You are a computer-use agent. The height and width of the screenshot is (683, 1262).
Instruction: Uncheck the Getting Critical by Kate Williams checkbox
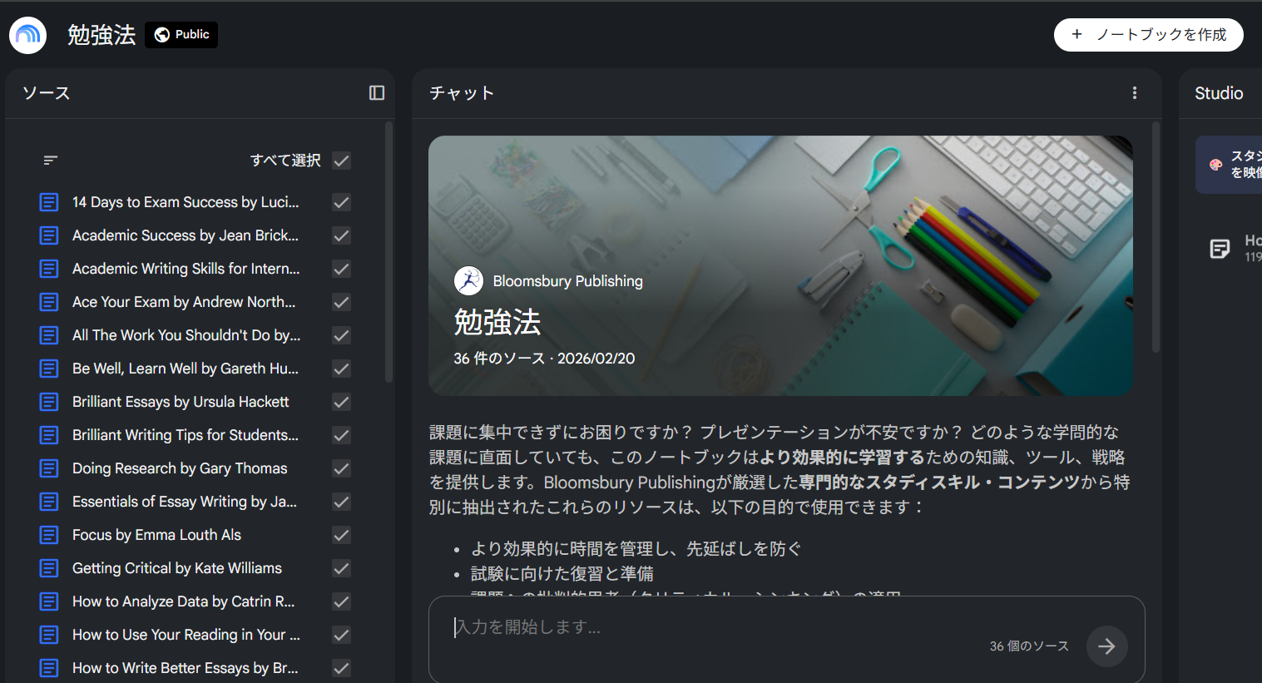(341, 568)
